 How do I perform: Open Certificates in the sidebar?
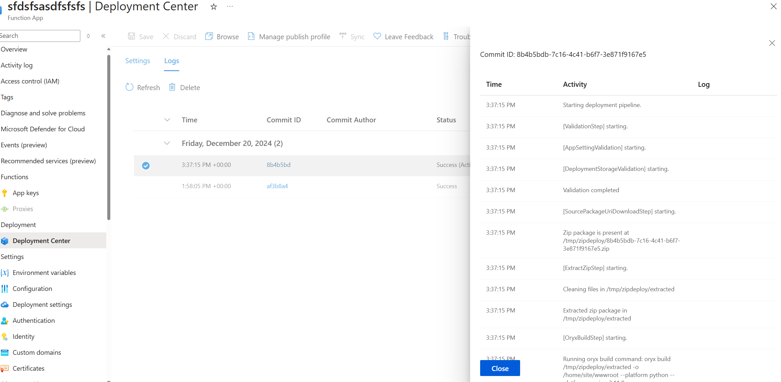[x=29, y=368]
